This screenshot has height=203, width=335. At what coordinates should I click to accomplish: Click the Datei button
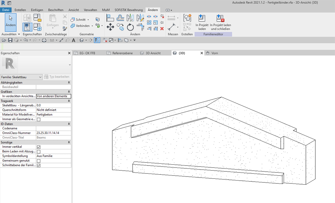coord(6,10)
